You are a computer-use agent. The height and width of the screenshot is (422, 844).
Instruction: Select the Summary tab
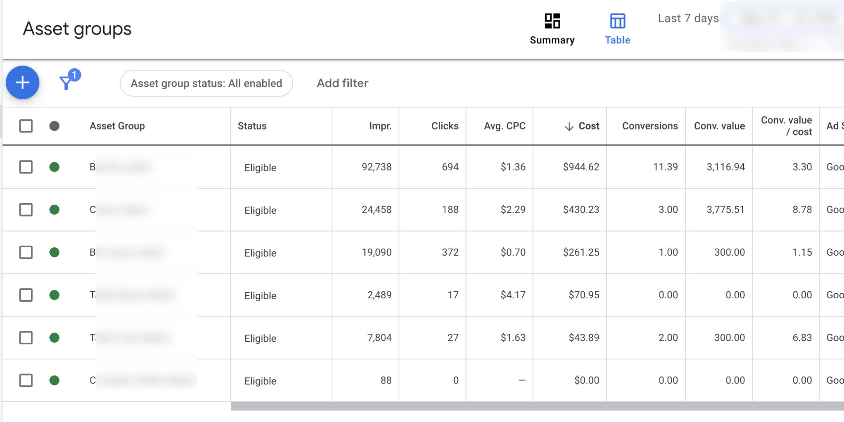[552, 40]
